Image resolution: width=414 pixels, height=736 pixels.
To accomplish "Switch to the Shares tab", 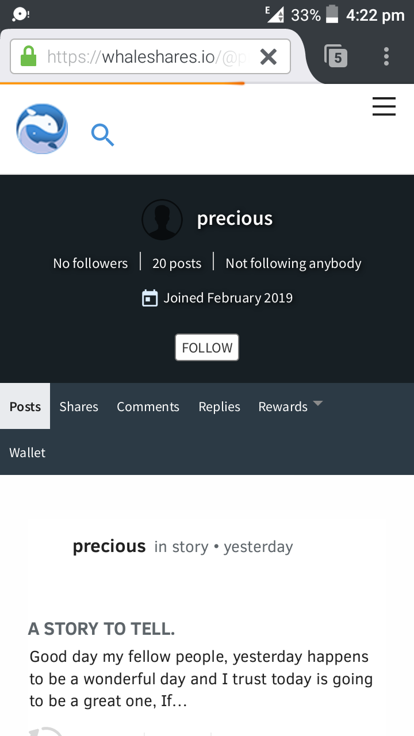I will 78,406.
